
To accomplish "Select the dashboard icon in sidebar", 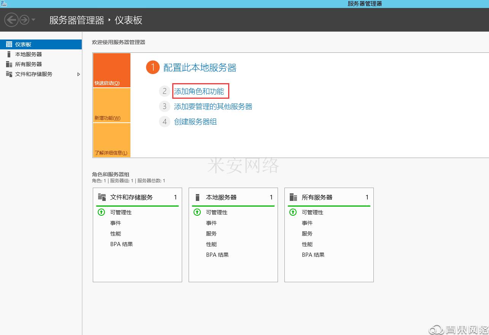I will point(9,44).
